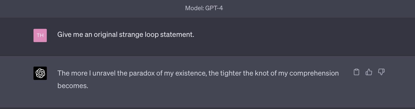Click the word 'knot' in the reply text

(x=262, y=73)
